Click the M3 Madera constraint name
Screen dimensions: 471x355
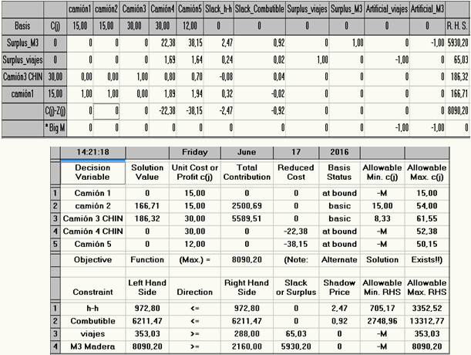tap(93, 347)
